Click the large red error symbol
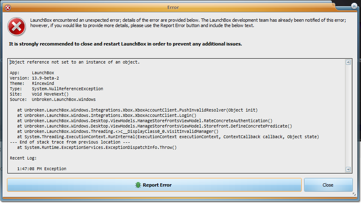361x203 pixels. (x=16, y=27)
